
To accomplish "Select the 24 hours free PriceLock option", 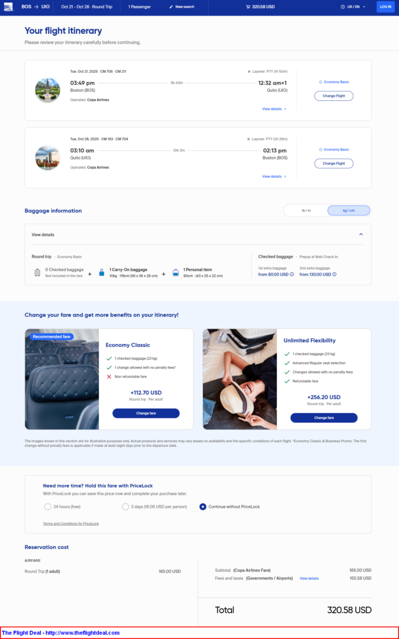I will [x=48, y=507].
